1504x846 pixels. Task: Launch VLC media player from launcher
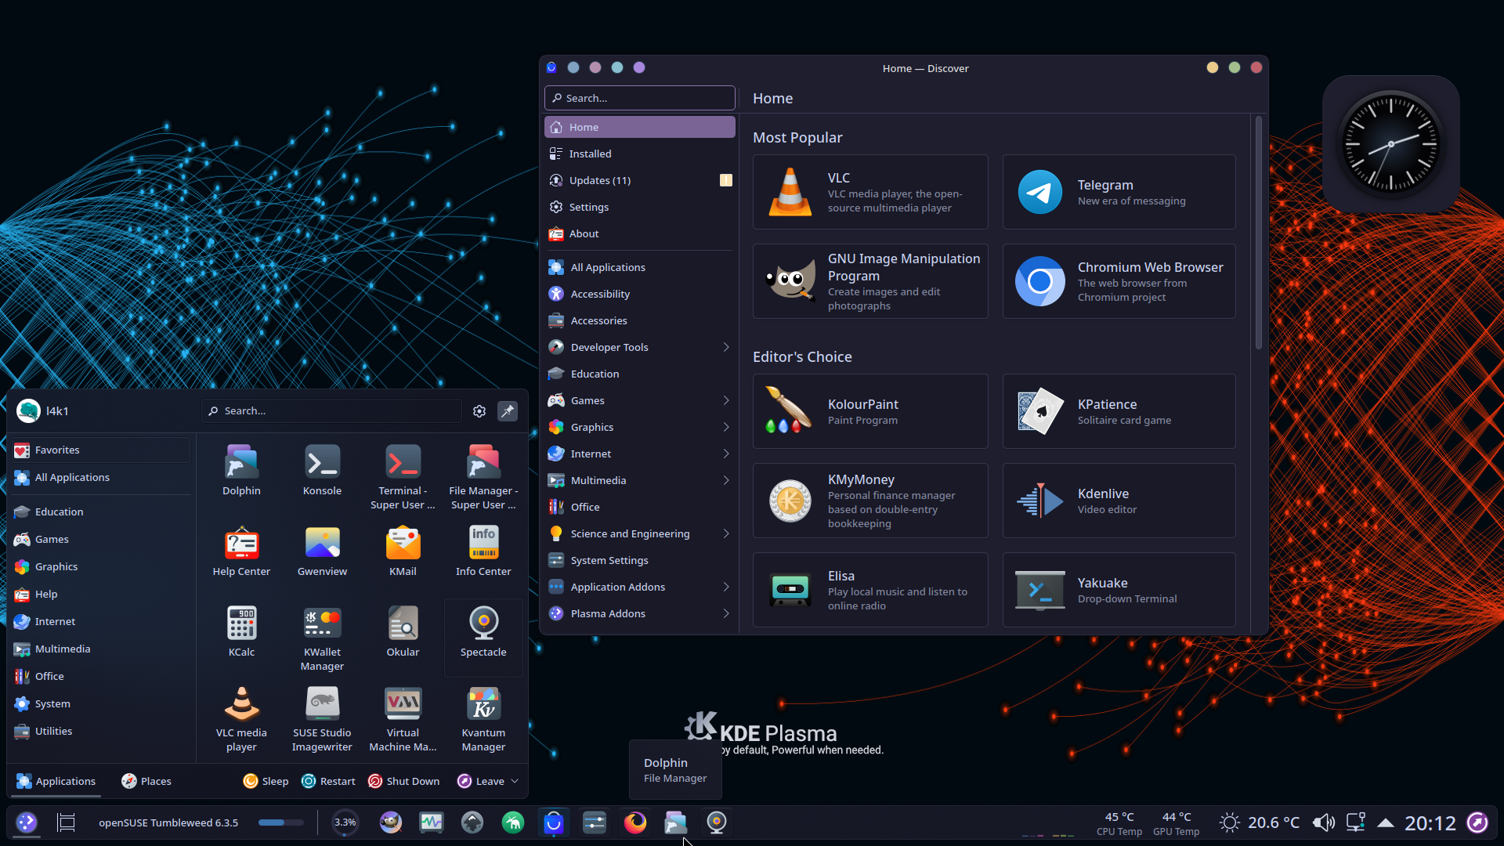coord(241,719)
